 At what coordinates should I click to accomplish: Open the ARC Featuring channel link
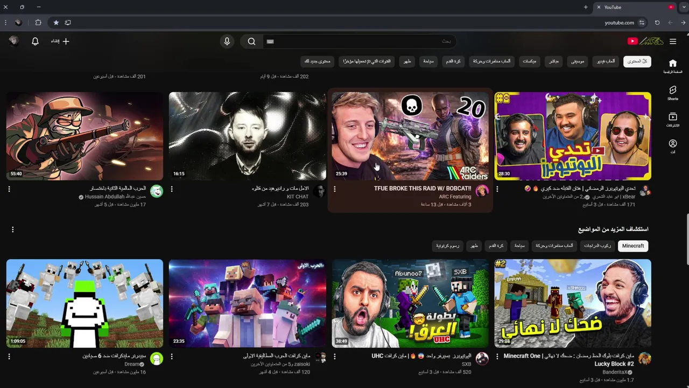coord(455,197)
